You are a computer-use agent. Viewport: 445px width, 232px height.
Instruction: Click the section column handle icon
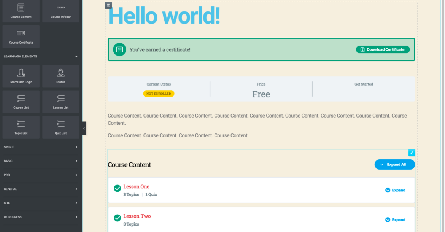108,5
